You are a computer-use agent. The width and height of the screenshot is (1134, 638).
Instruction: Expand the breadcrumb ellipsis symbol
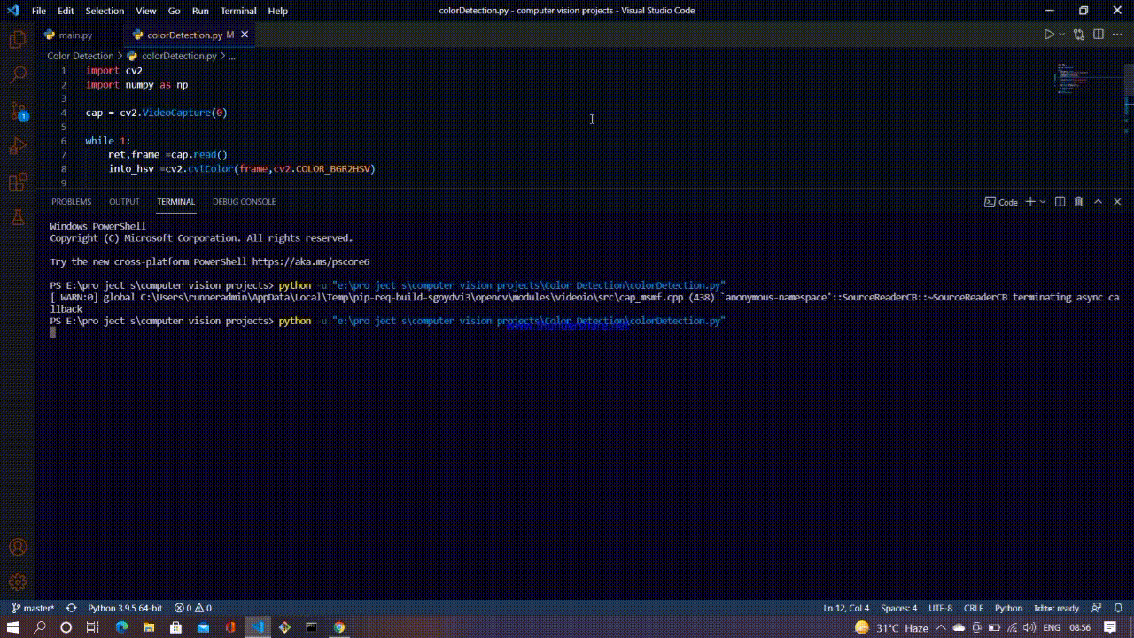click(232, 56)
